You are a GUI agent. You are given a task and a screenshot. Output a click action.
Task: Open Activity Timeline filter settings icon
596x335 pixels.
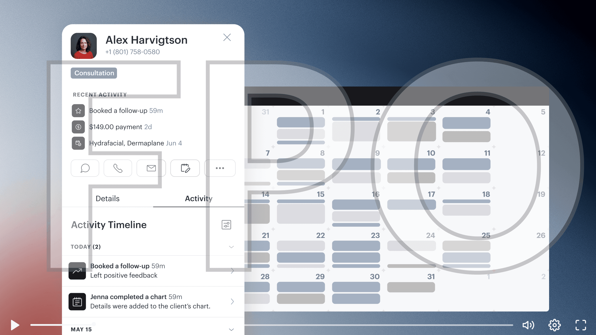pos(226,225)
